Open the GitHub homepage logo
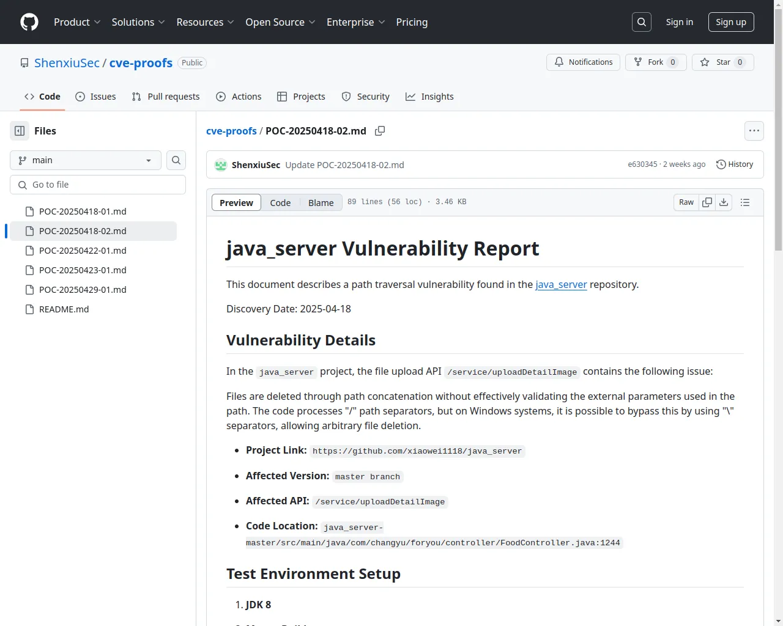Image resolution: width=783 pixels, height=626 pixels. [x=29, y=22]
